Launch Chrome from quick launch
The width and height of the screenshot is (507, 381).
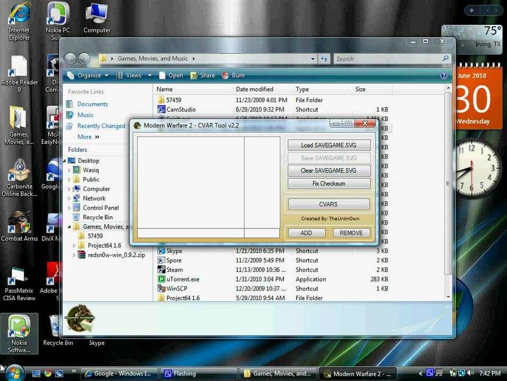(48, 374)
